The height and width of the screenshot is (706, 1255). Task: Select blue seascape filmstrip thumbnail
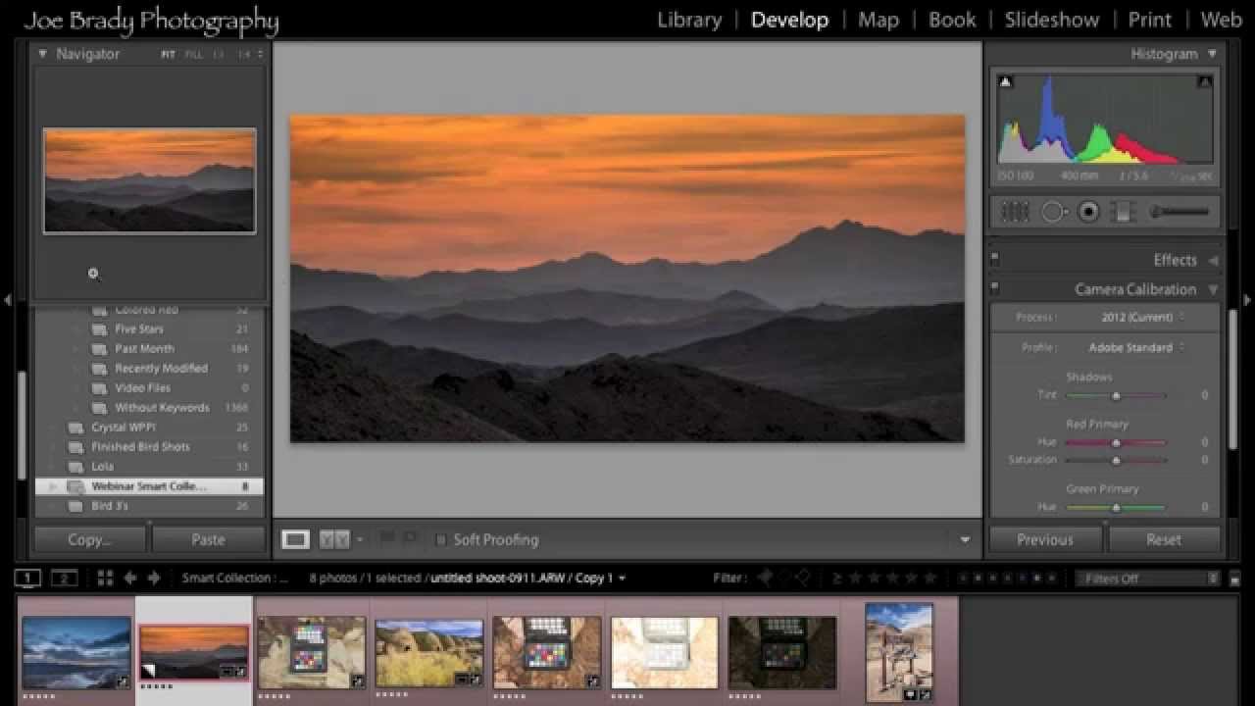point(76,652)
